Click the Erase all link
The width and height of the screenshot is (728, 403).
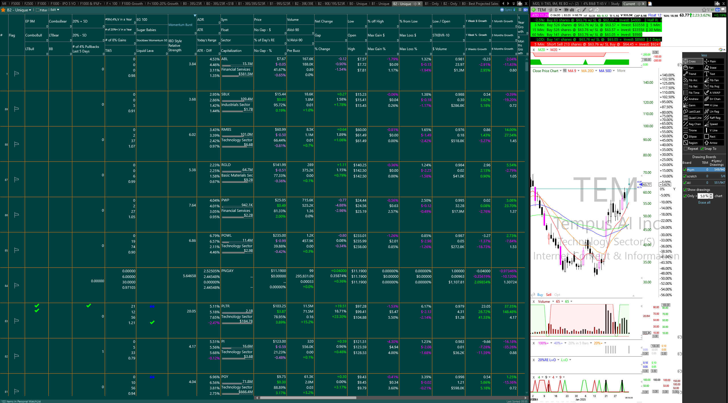pyautogui.click(x=704, y=202)
